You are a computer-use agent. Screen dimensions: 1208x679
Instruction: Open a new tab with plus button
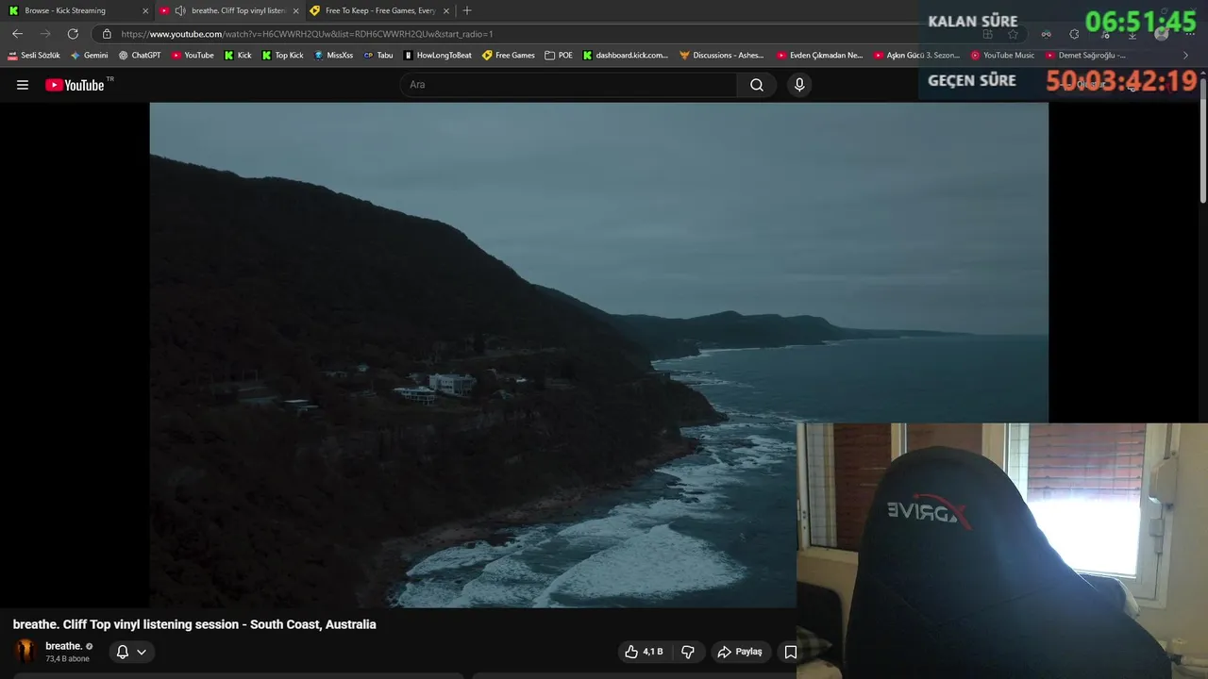[466, 10]
